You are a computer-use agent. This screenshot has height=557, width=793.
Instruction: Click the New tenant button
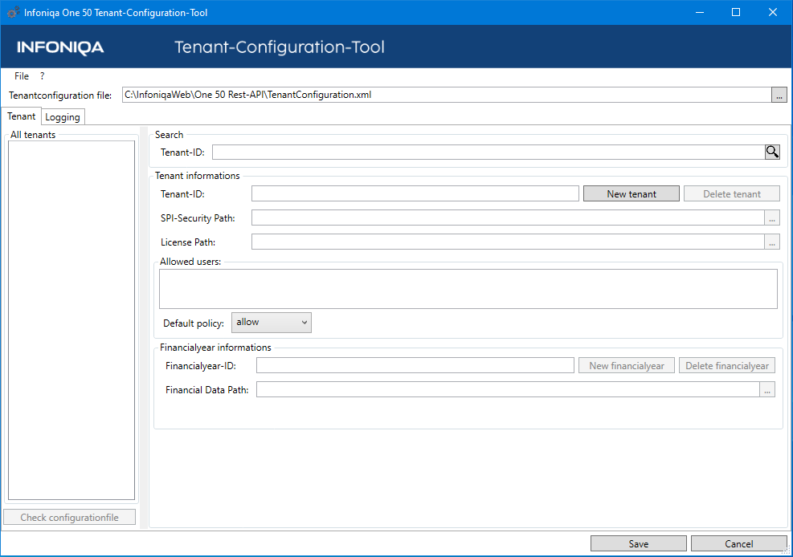(632, 194)
